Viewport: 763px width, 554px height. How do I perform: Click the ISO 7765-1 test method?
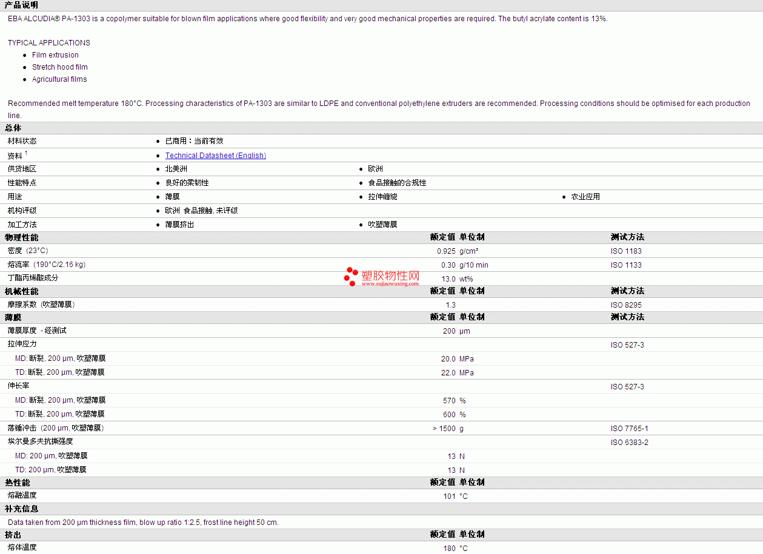(630, 429)
